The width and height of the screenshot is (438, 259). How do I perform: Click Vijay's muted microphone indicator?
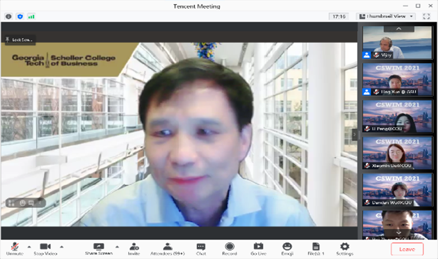pos(377,55)
